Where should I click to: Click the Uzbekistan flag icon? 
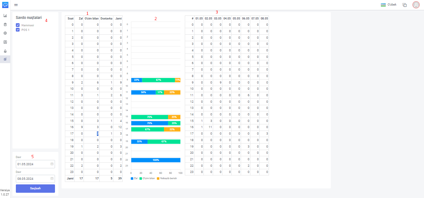click(383, 5)
